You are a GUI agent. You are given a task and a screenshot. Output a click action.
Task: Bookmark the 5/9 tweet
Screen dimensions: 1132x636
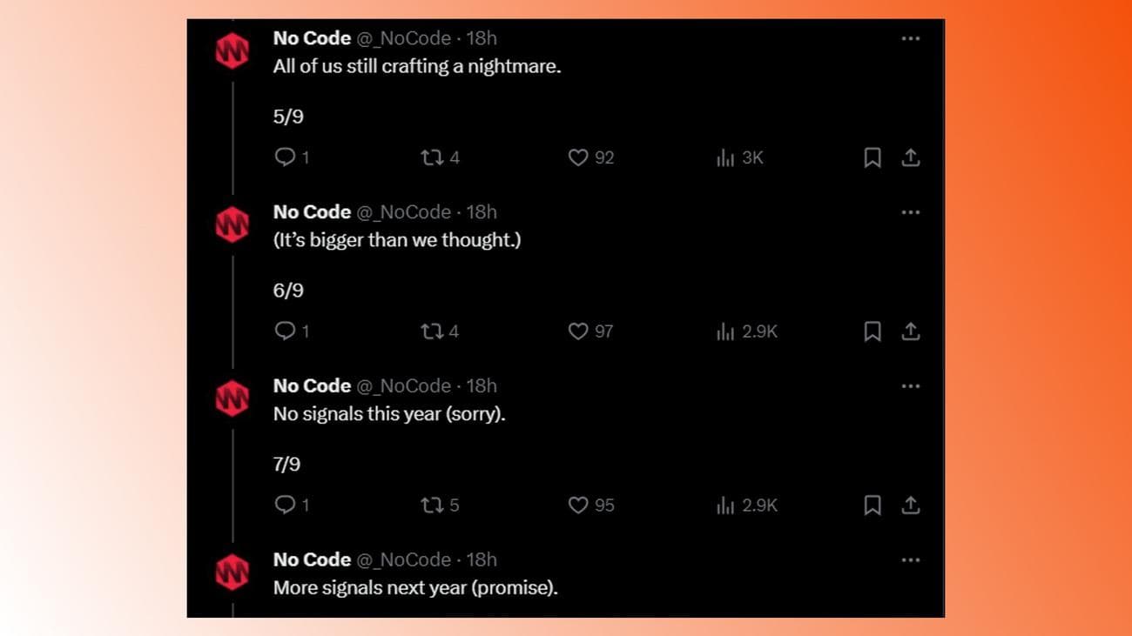872,157
